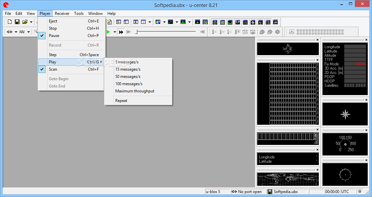Screen dimensions: 372x197
Task: Open the Receiver menu
Action: 62,14
